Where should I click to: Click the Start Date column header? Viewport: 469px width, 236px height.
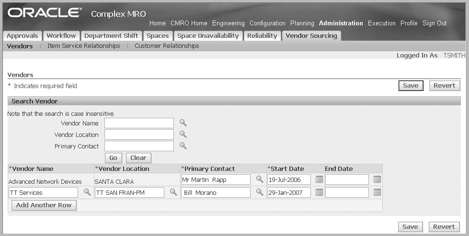(286, 169)
